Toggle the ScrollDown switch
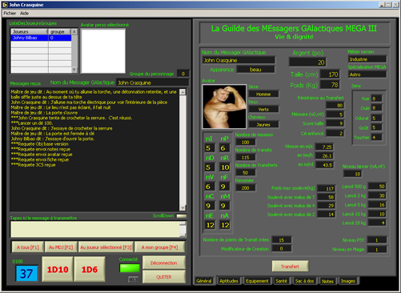 182,216
